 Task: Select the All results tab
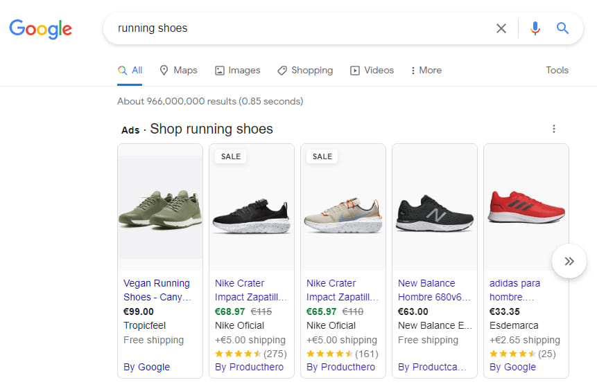[130, 71]
